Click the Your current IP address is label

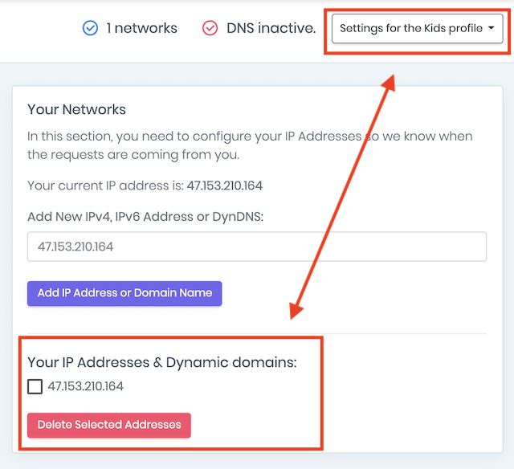click(x=105, y=186)
